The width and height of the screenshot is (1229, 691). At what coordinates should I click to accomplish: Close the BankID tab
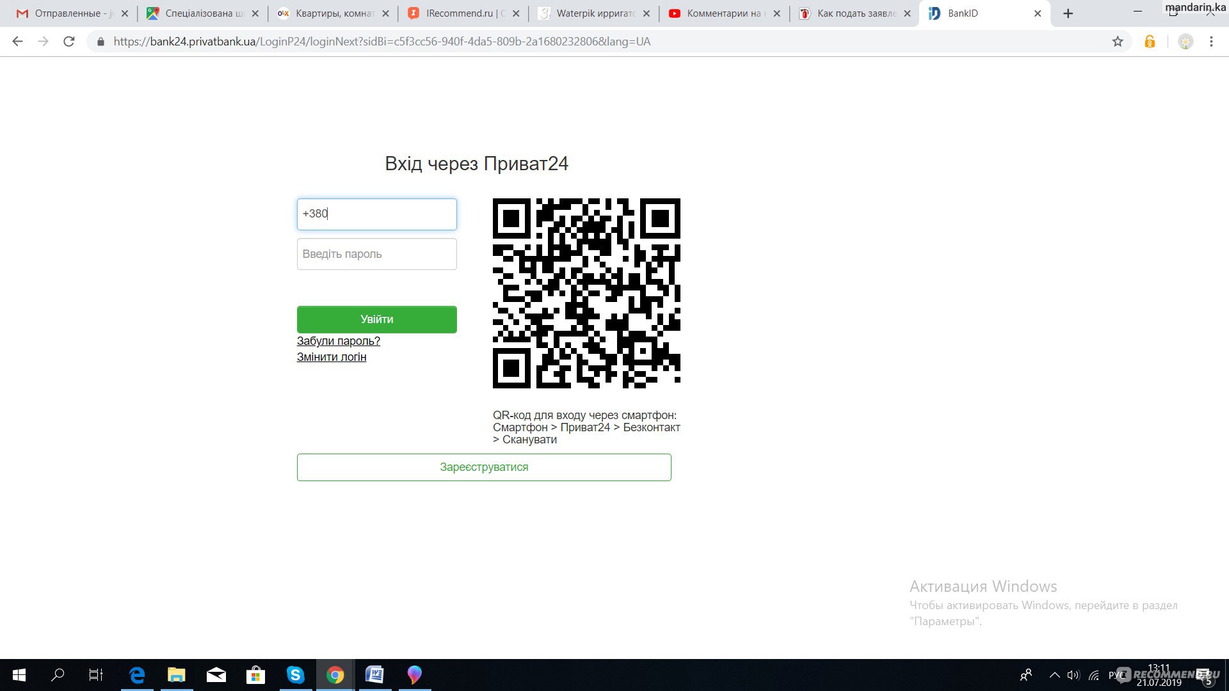pos(1038,13)
